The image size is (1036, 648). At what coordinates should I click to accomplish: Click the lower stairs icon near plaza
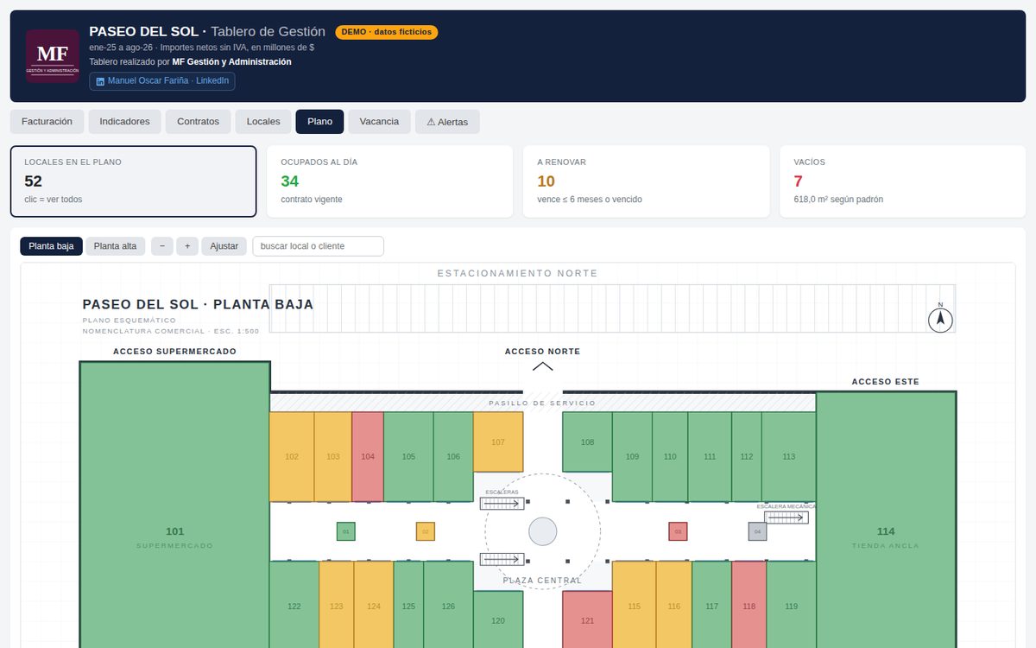pyautogui.click(x=502, y=559)
